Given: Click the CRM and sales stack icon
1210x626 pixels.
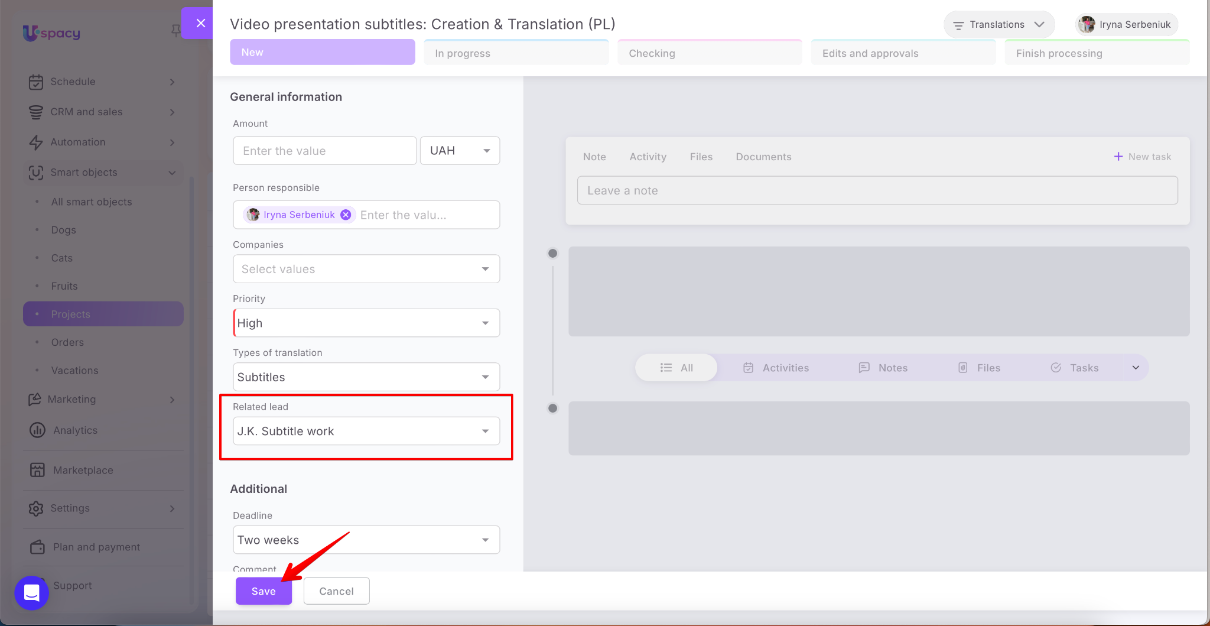Looking at the screenshot, I should [36, 112].
